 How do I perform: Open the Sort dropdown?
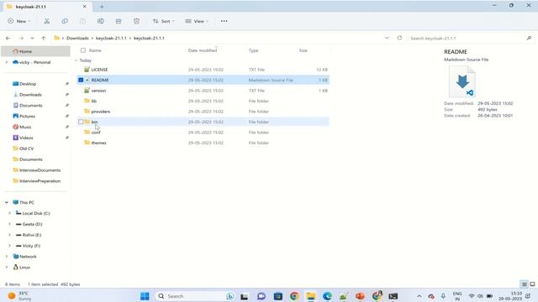click(163, 21)
